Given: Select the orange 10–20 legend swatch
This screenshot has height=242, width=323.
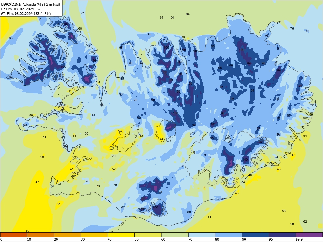Looking at the screenshot, I should coord(41,235).
